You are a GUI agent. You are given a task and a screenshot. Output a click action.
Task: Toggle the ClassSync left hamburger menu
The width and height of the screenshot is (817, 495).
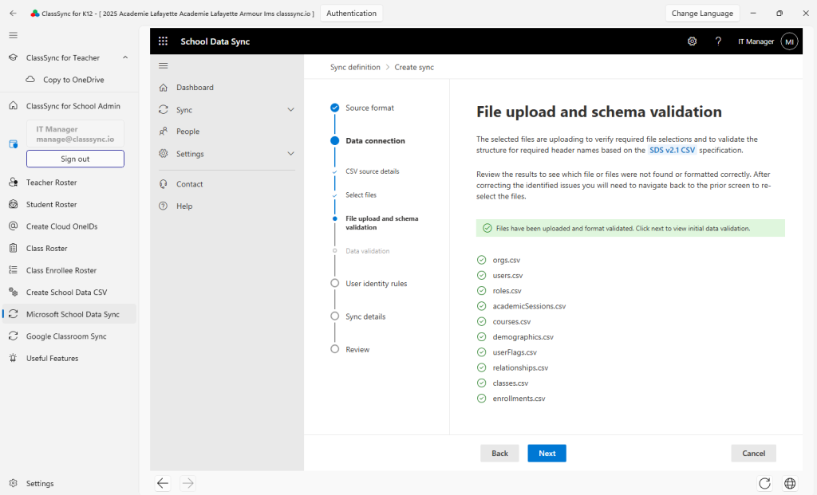point(13,35)
